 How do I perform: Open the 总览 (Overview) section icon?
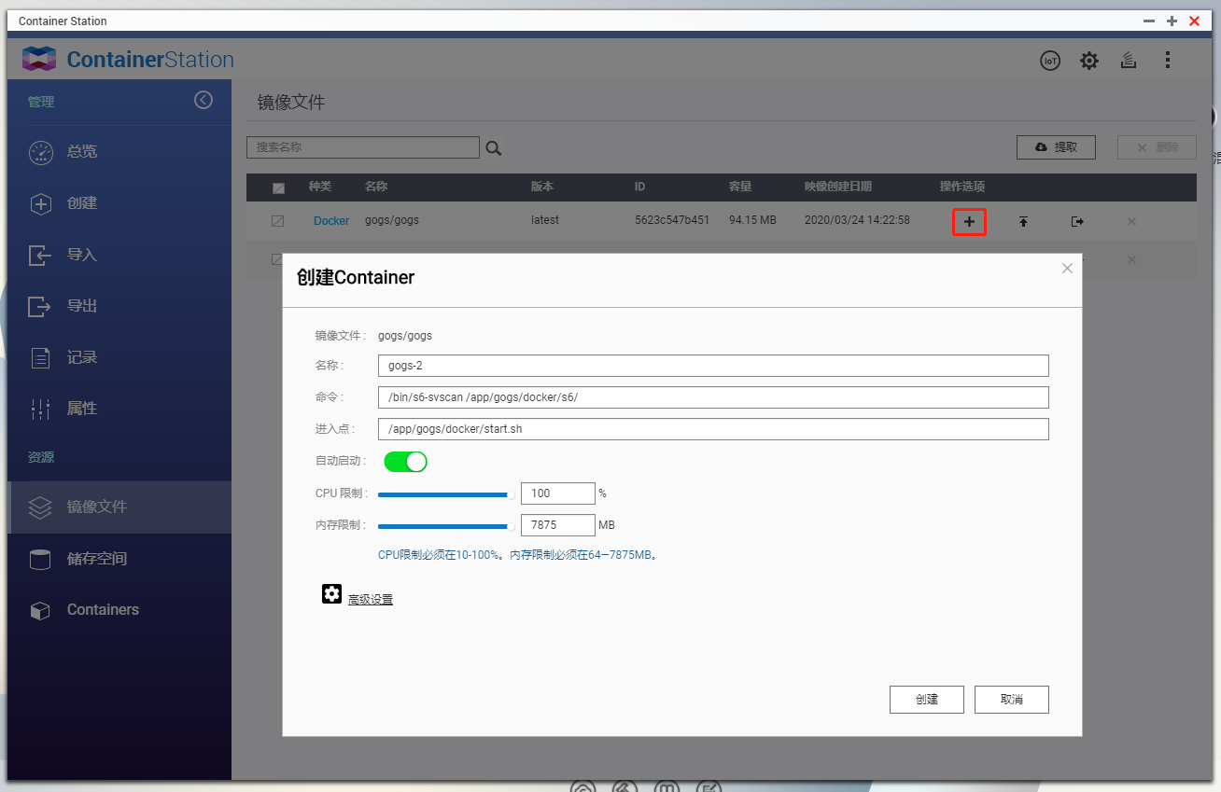pyautogui.click(x=41, y=152)
